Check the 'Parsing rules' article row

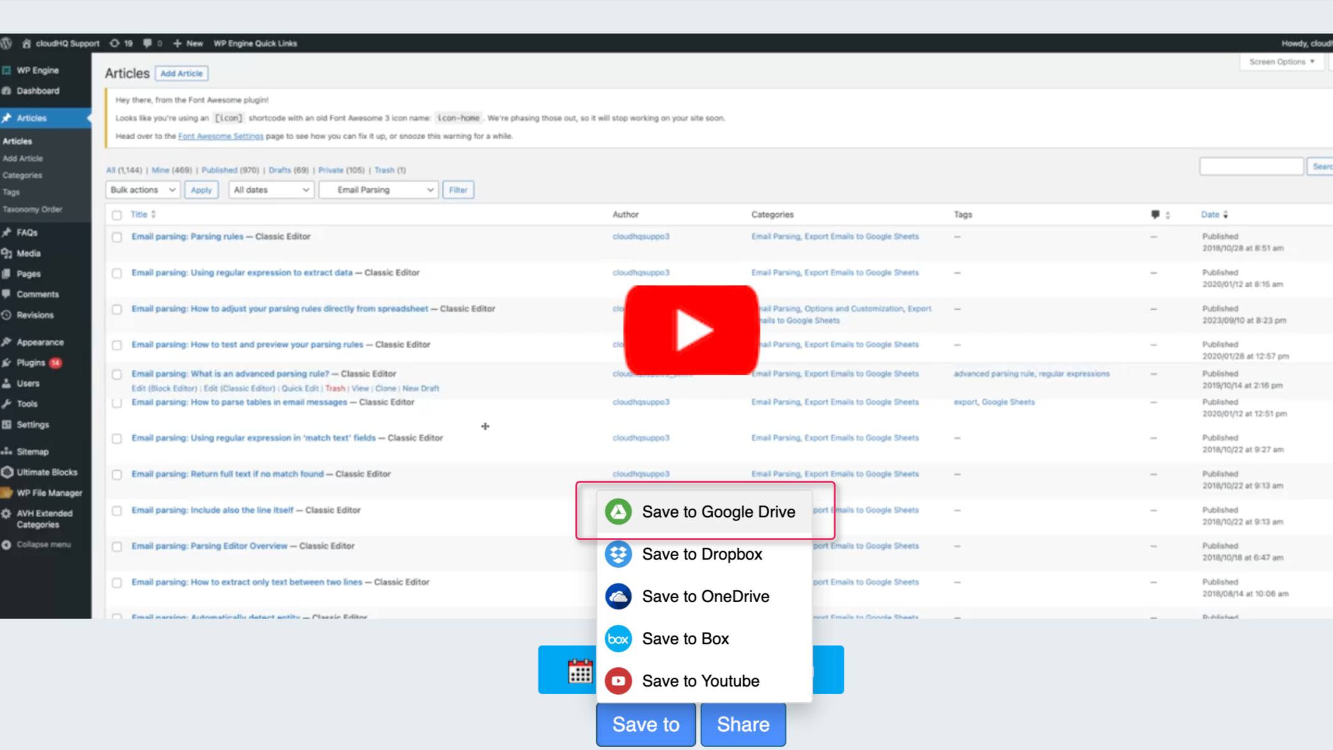pyautogui.click(x=117, y=237)
